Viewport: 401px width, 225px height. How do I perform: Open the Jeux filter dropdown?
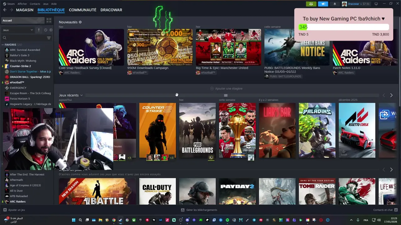tap(18, 30)
